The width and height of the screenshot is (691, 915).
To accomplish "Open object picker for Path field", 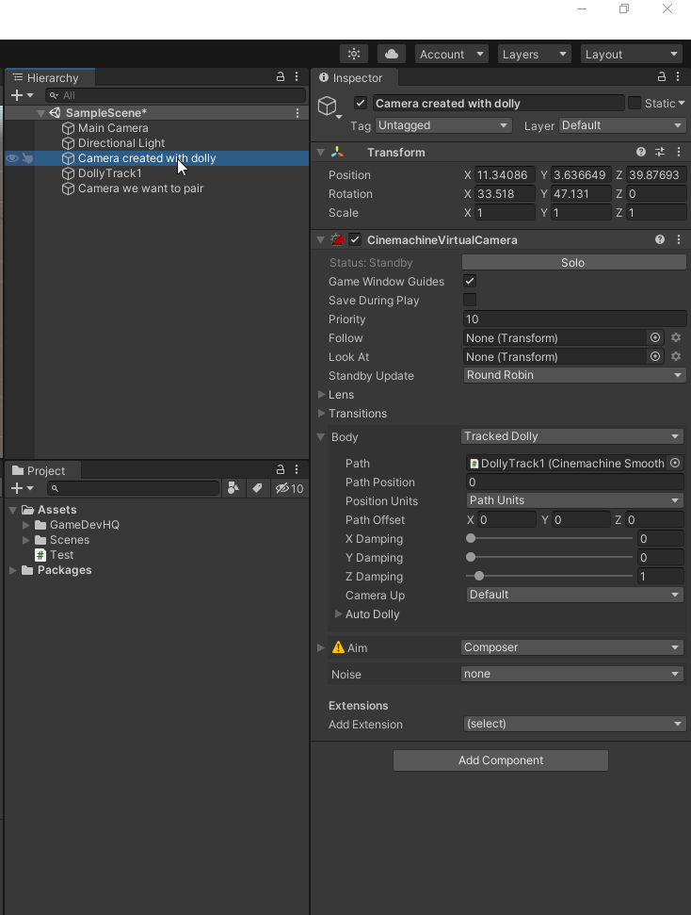I will [x=675, y=463].
